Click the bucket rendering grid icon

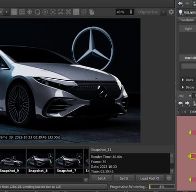pyautogui.click(x=22, y=12)
